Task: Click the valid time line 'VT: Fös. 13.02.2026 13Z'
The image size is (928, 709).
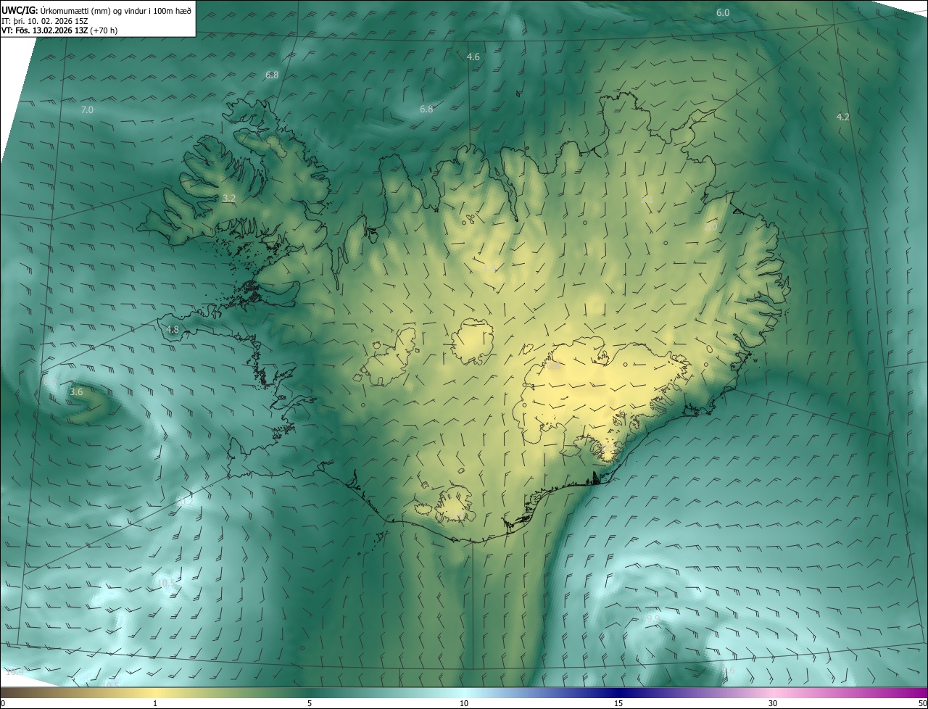Action: [x=45, y=30]
